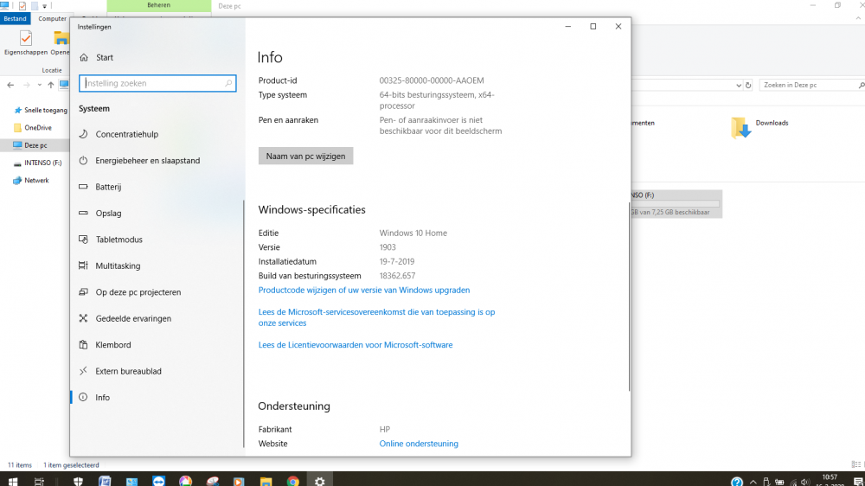
Task: Open the Windows Start menu on taskbar
Action: click(13, 481)
